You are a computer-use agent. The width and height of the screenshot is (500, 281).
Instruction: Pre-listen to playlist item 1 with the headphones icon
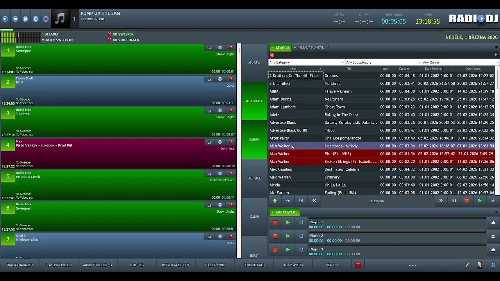point(210,48)
